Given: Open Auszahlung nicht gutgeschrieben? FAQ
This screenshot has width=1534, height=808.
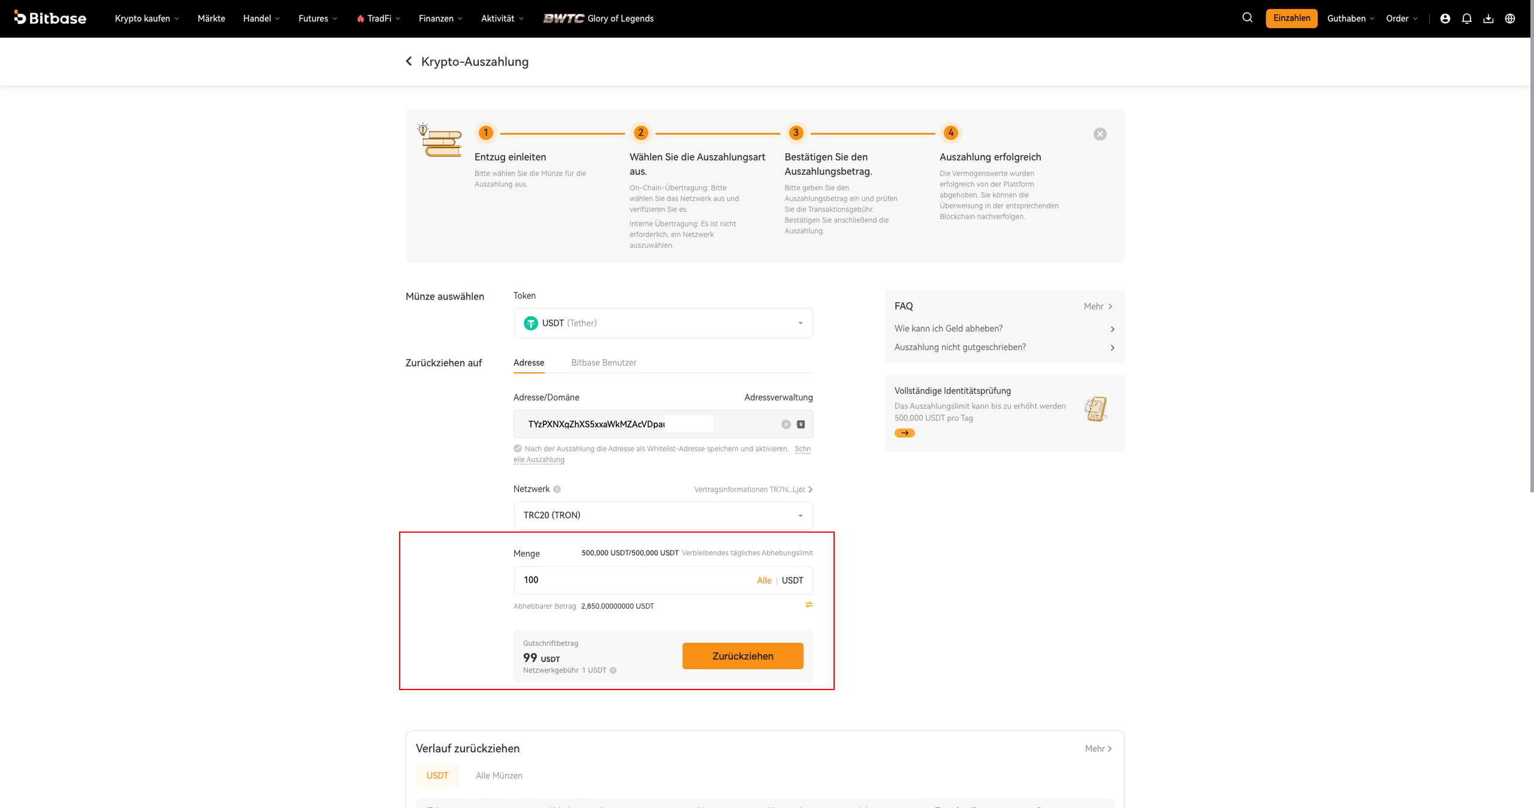Looking at the screenshot, I should click(1004, 347).
